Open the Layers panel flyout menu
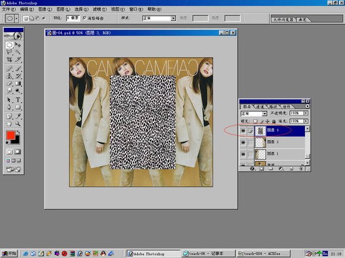The image size is (345, 258). [x=307, y=106]
